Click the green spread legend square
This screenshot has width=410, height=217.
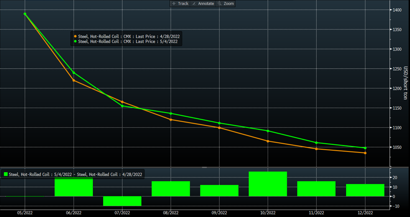tap(6, 174)
